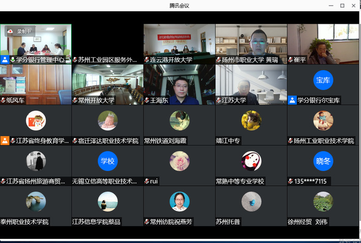Click muted mic icon of 连云港开放大学
This screenshot has width=361, height=243.
click(147, 60)
